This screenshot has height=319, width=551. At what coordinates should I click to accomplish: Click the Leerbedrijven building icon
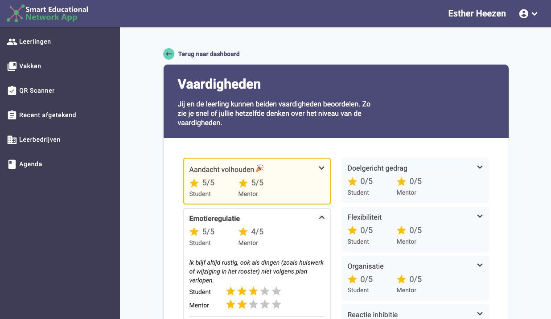pyautogui.click(x=12, y=139)
